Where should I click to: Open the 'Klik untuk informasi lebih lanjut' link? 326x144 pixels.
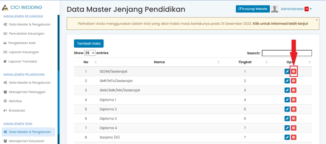pyautogui.click(x=280, y=24)
